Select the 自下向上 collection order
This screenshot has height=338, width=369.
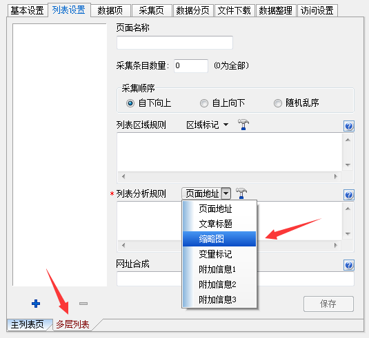coord(130,103)
